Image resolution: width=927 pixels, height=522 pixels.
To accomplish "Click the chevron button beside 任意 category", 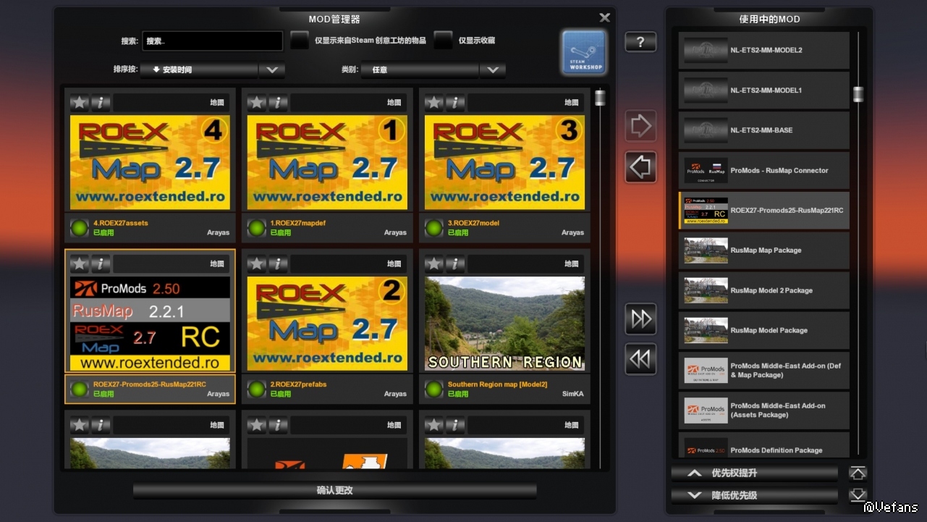I will tap(493, 70).
